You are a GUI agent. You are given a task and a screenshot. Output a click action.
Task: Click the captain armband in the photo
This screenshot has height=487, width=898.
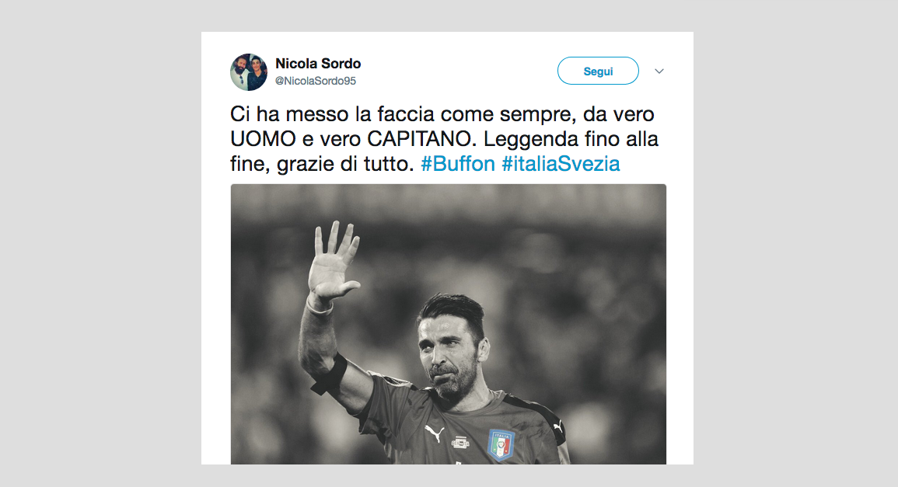click(330, 374)
